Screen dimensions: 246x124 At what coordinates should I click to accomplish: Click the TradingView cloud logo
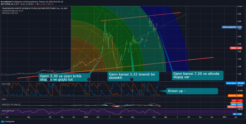pos(2,121)
